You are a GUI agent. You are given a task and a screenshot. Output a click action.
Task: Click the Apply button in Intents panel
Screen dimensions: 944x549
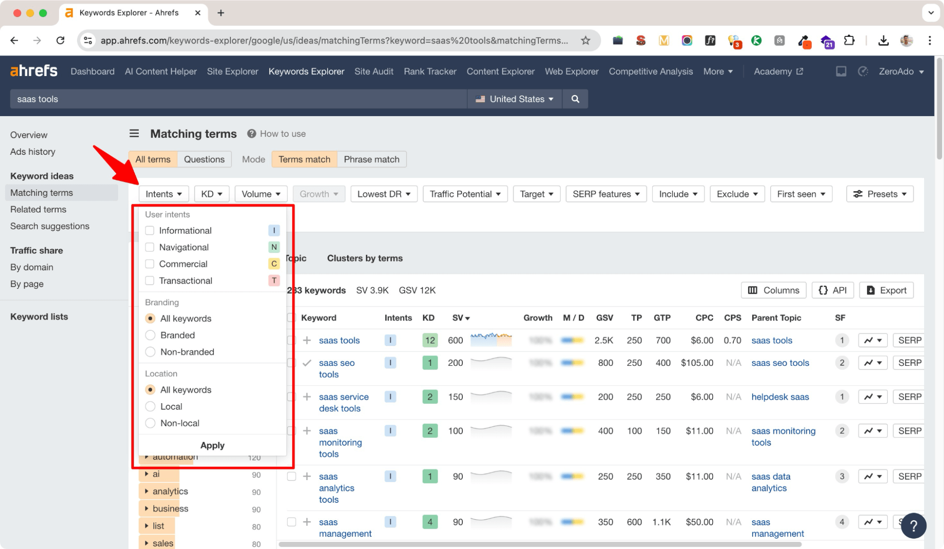coord(213,445)
